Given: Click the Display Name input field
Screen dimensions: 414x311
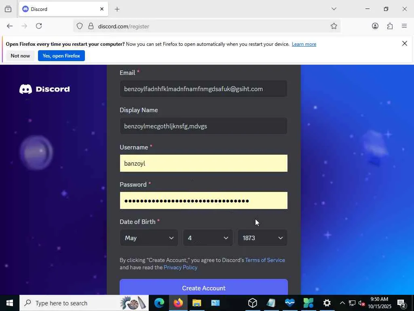Looking at the screenshot, I should (204, 126).
